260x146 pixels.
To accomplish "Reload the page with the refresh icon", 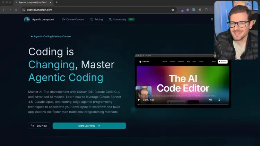I will pyautogui.click(x=16, y=10).
